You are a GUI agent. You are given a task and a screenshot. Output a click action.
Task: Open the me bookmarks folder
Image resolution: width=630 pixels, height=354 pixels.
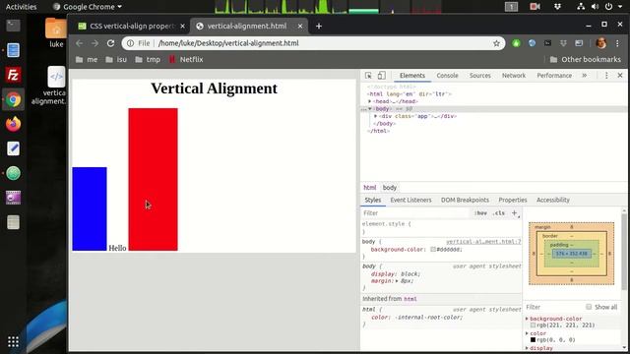87,59
